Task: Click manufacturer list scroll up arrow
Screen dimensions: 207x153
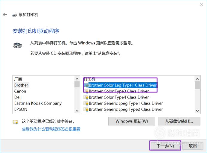Action: coord(77,79)
